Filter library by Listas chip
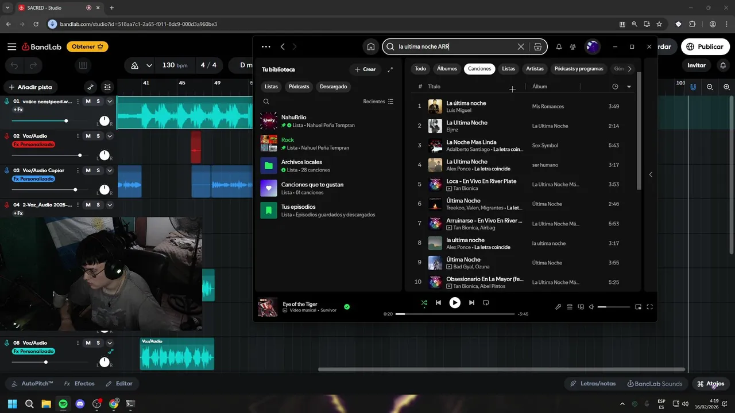This screenshot has width=735, height=413. pos(271,87)
